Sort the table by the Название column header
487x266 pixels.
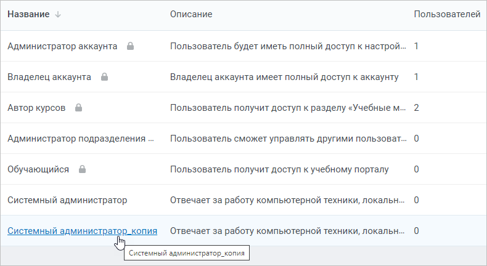pyautogui.click(x=28, y=14)
